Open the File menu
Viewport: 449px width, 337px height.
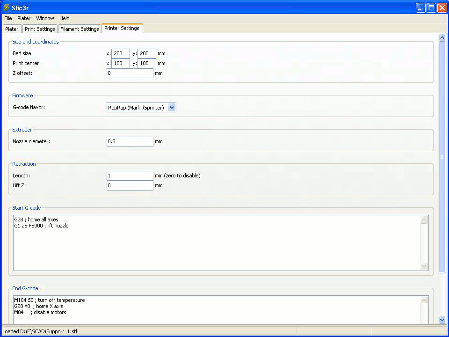click(8, 18)
